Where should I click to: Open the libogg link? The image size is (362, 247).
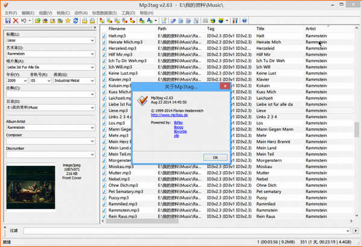pos(179,127)
